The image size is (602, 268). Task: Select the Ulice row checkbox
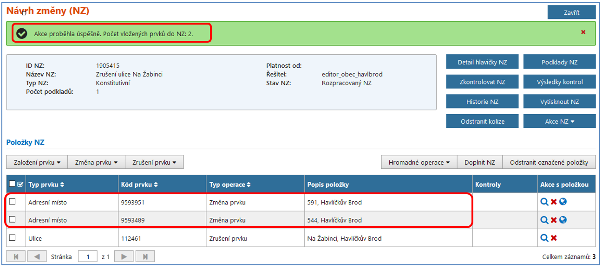tap(13, 238)
